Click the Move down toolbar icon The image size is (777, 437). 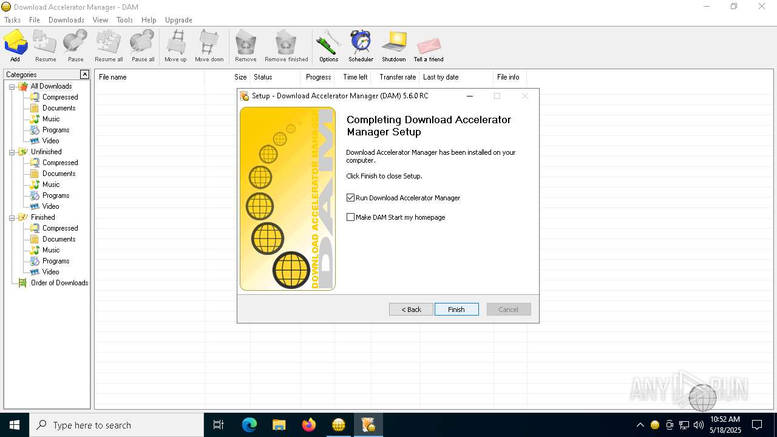click(209, 46)
